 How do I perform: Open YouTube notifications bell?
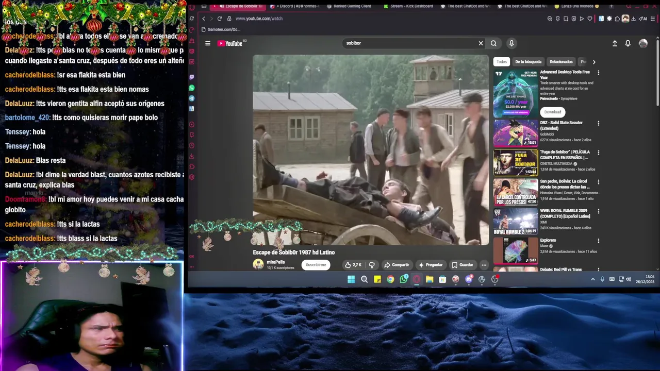pyautogui.click(x=628, y=43)
